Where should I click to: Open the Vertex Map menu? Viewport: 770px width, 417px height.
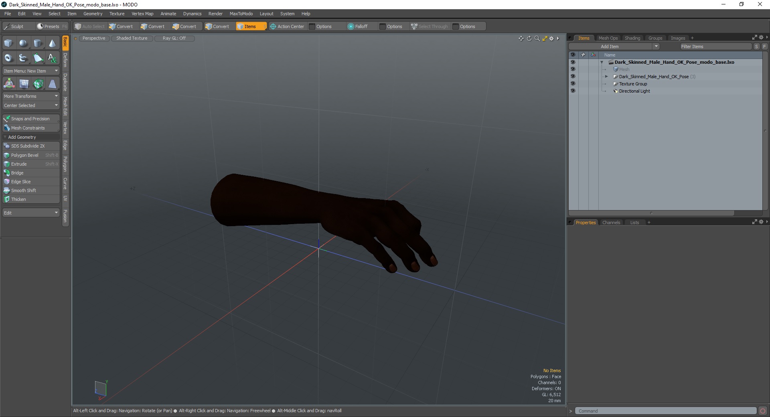(142, 14)
